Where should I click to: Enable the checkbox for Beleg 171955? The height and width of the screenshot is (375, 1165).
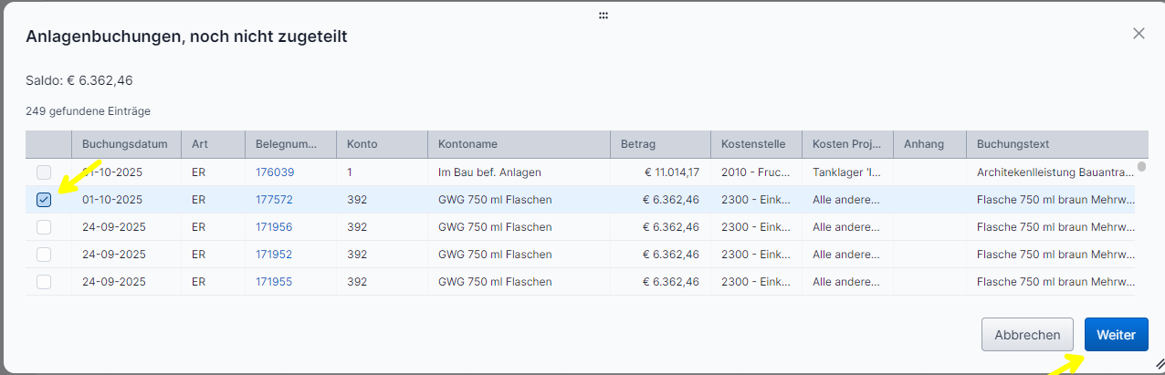click(44, 282)
